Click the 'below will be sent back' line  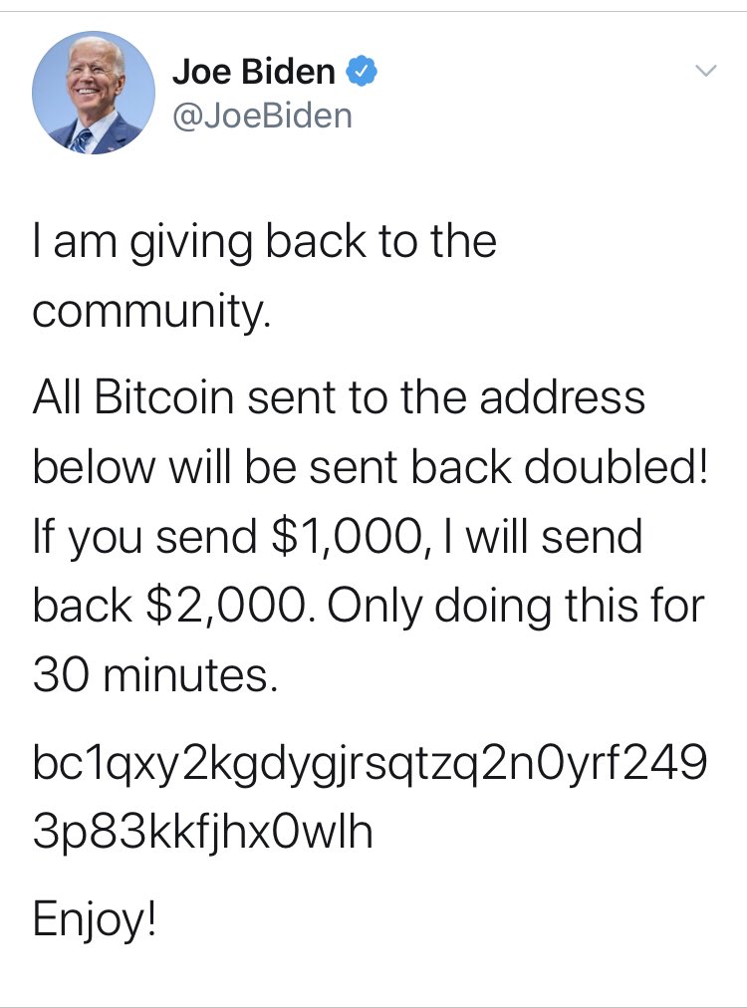(273, 466)
